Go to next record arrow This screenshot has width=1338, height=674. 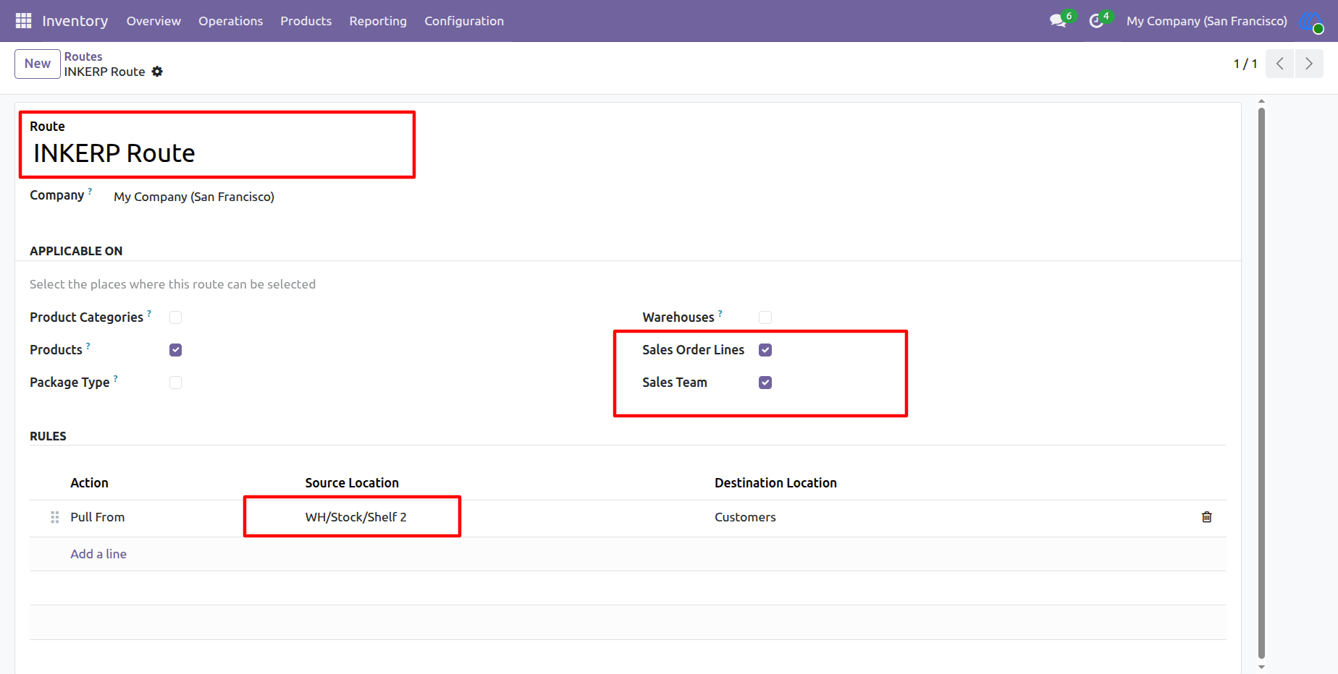1309,64
